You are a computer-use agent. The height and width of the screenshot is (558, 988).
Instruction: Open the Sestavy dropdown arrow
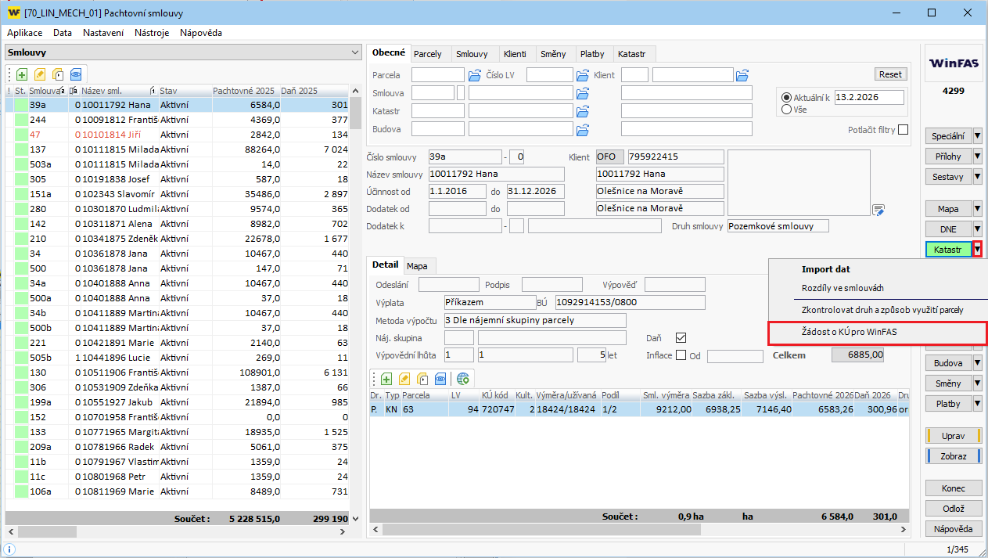pos(977,176)
